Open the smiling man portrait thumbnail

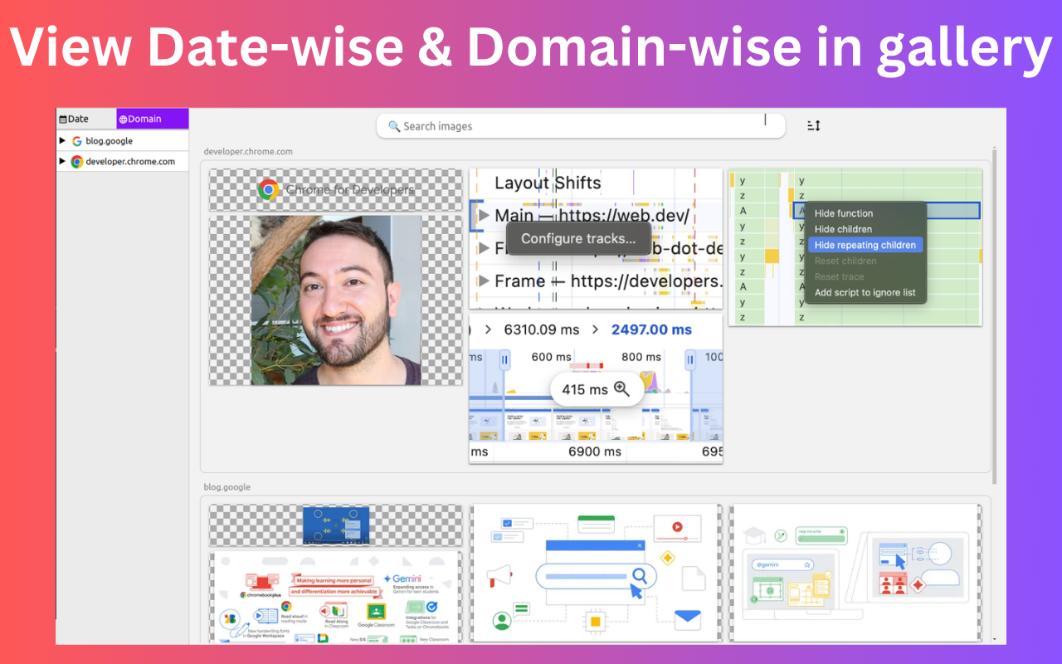(336, 300)
